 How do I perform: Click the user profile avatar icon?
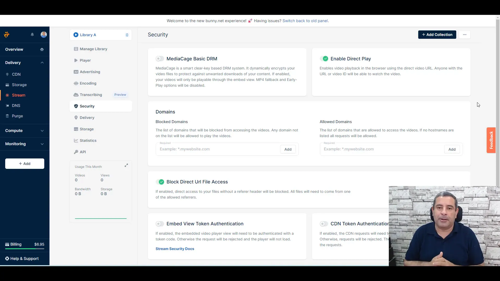tap(44, 35)
